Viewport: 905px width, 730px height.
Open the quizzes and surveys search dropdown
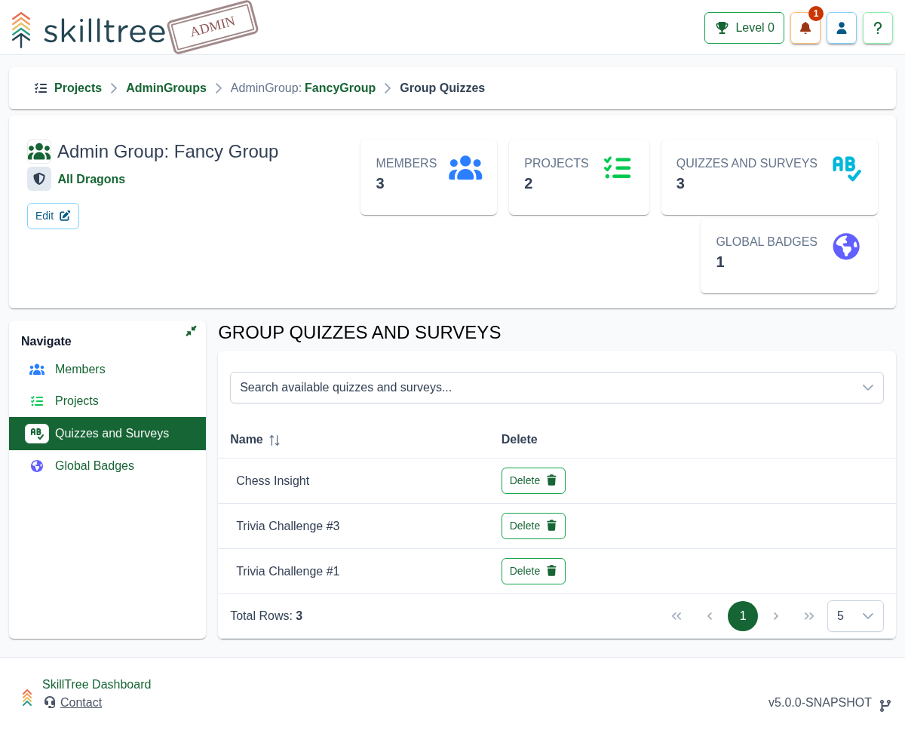557,388
